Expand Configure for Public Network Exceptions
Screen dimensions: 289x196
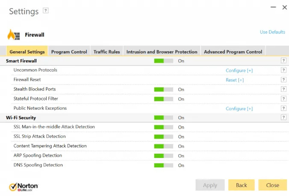pos(239,108)
